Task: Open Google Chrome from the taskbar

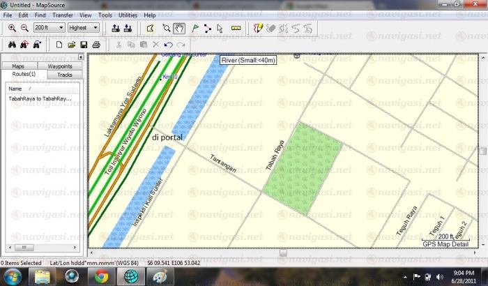Action: [101, 276]
